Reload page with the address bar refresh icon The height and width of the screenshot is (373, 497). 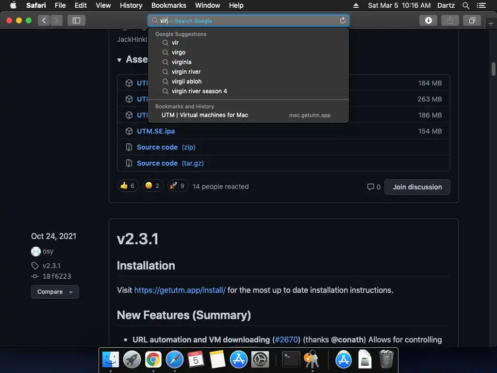tap(343, 20)
